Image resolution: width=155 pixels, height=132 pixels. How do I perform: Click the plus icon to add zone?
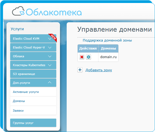coord(80,70)
